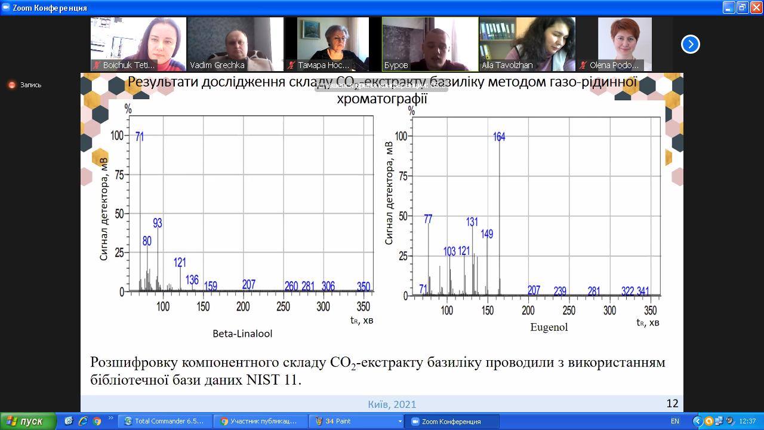
Task: Change the EN input language indicator
Action: point(675,421)
